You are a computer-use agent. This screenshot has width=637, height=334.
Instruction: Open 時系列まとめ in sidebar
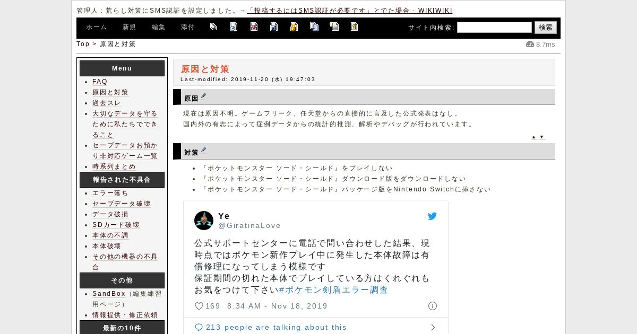[x=114, y=166]
